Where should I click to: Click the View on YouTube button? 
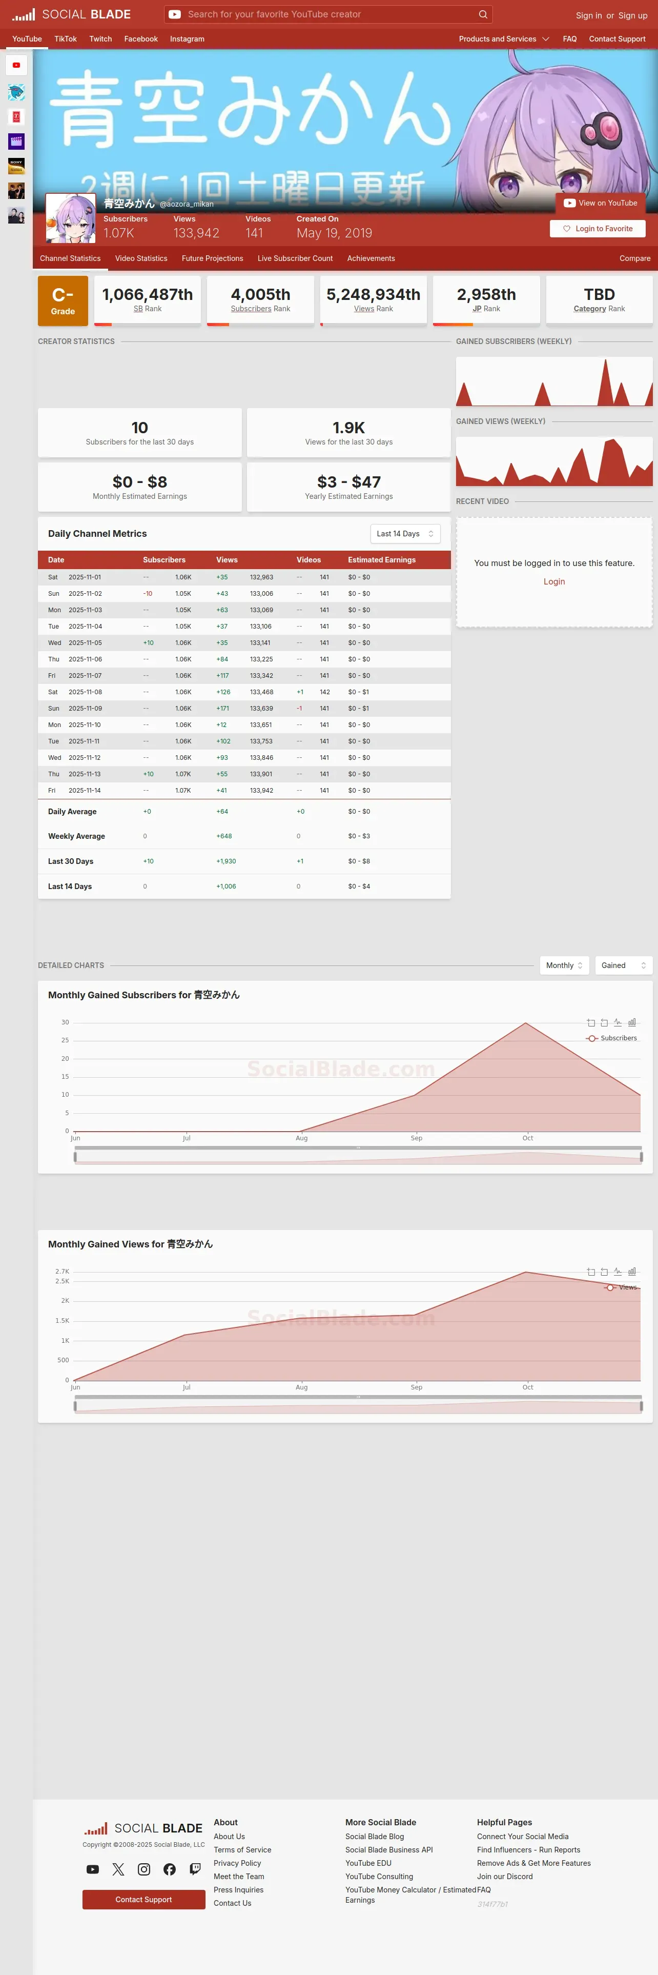coord(600,203)
